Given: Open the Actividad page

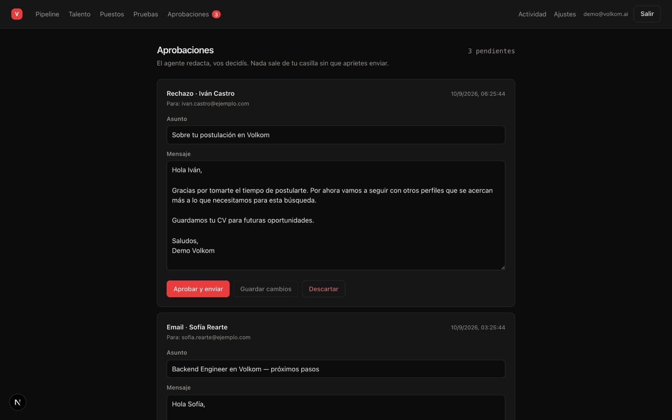Looking at the screenshot, I should pos(532,14).
